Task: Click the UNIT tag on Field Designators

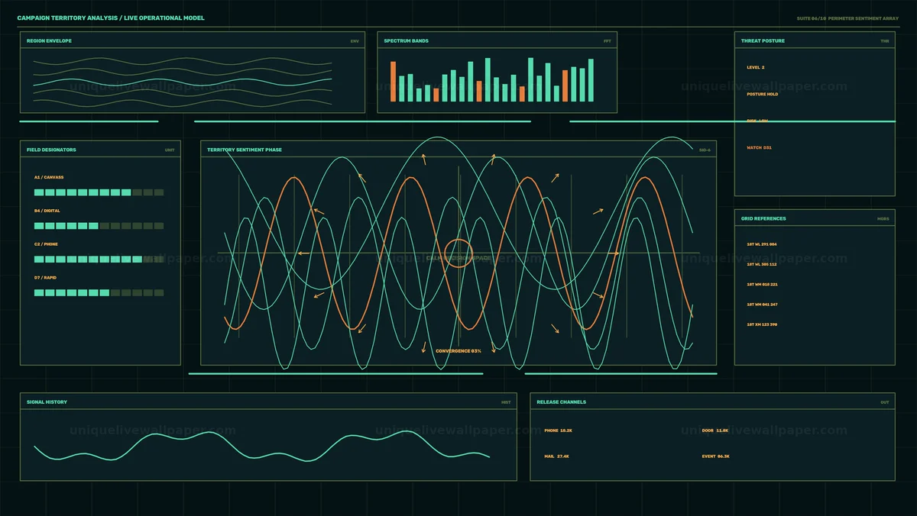Action: [x=170, y=150]
